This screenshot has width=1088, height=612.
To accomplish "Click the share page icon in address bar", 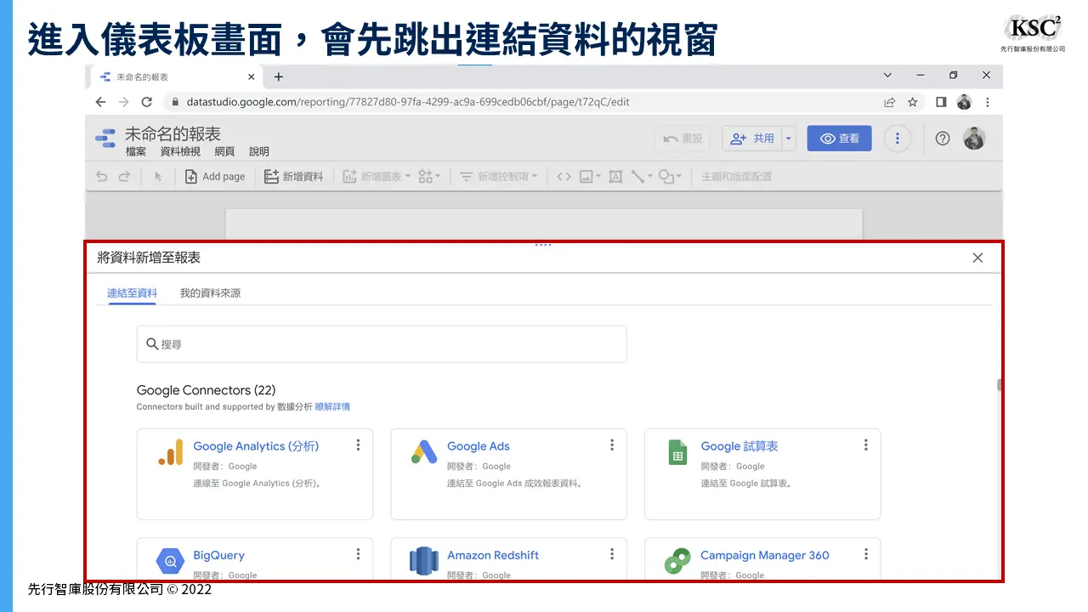I will (x=889, y=102).
